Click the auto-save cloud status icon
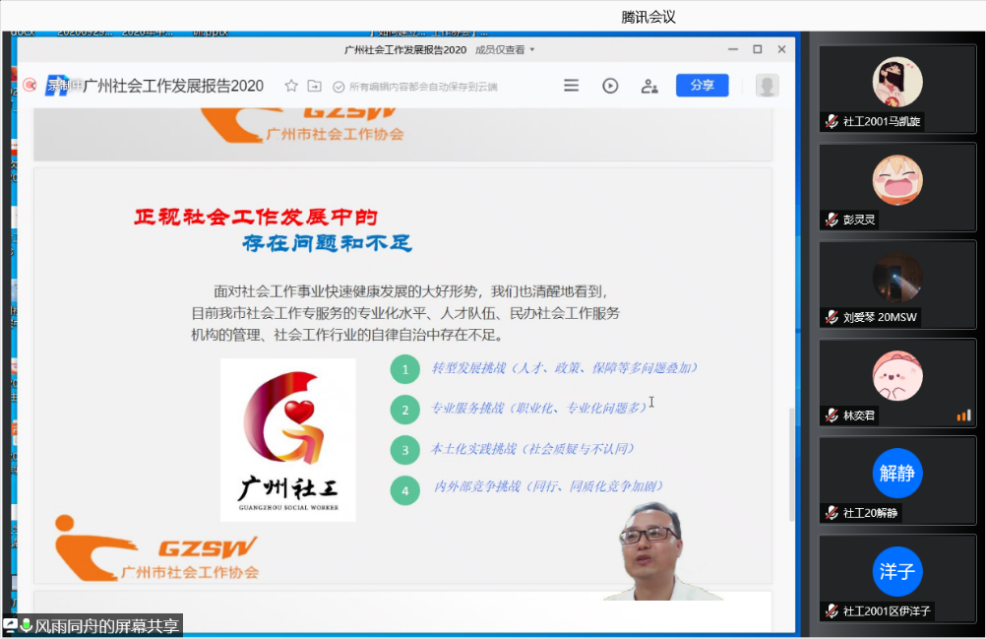 click(x=339, y=87)
